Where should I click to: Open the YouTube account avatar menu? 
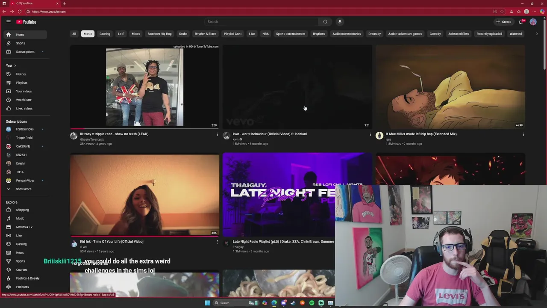533,22
